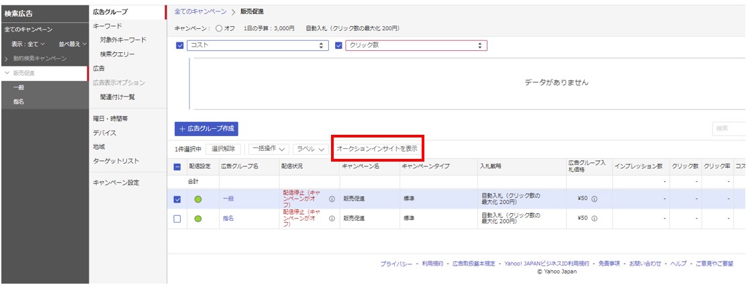Click the 検索 input field above table
The height and width of the screenshot is (285, 746).
[729, 128]
